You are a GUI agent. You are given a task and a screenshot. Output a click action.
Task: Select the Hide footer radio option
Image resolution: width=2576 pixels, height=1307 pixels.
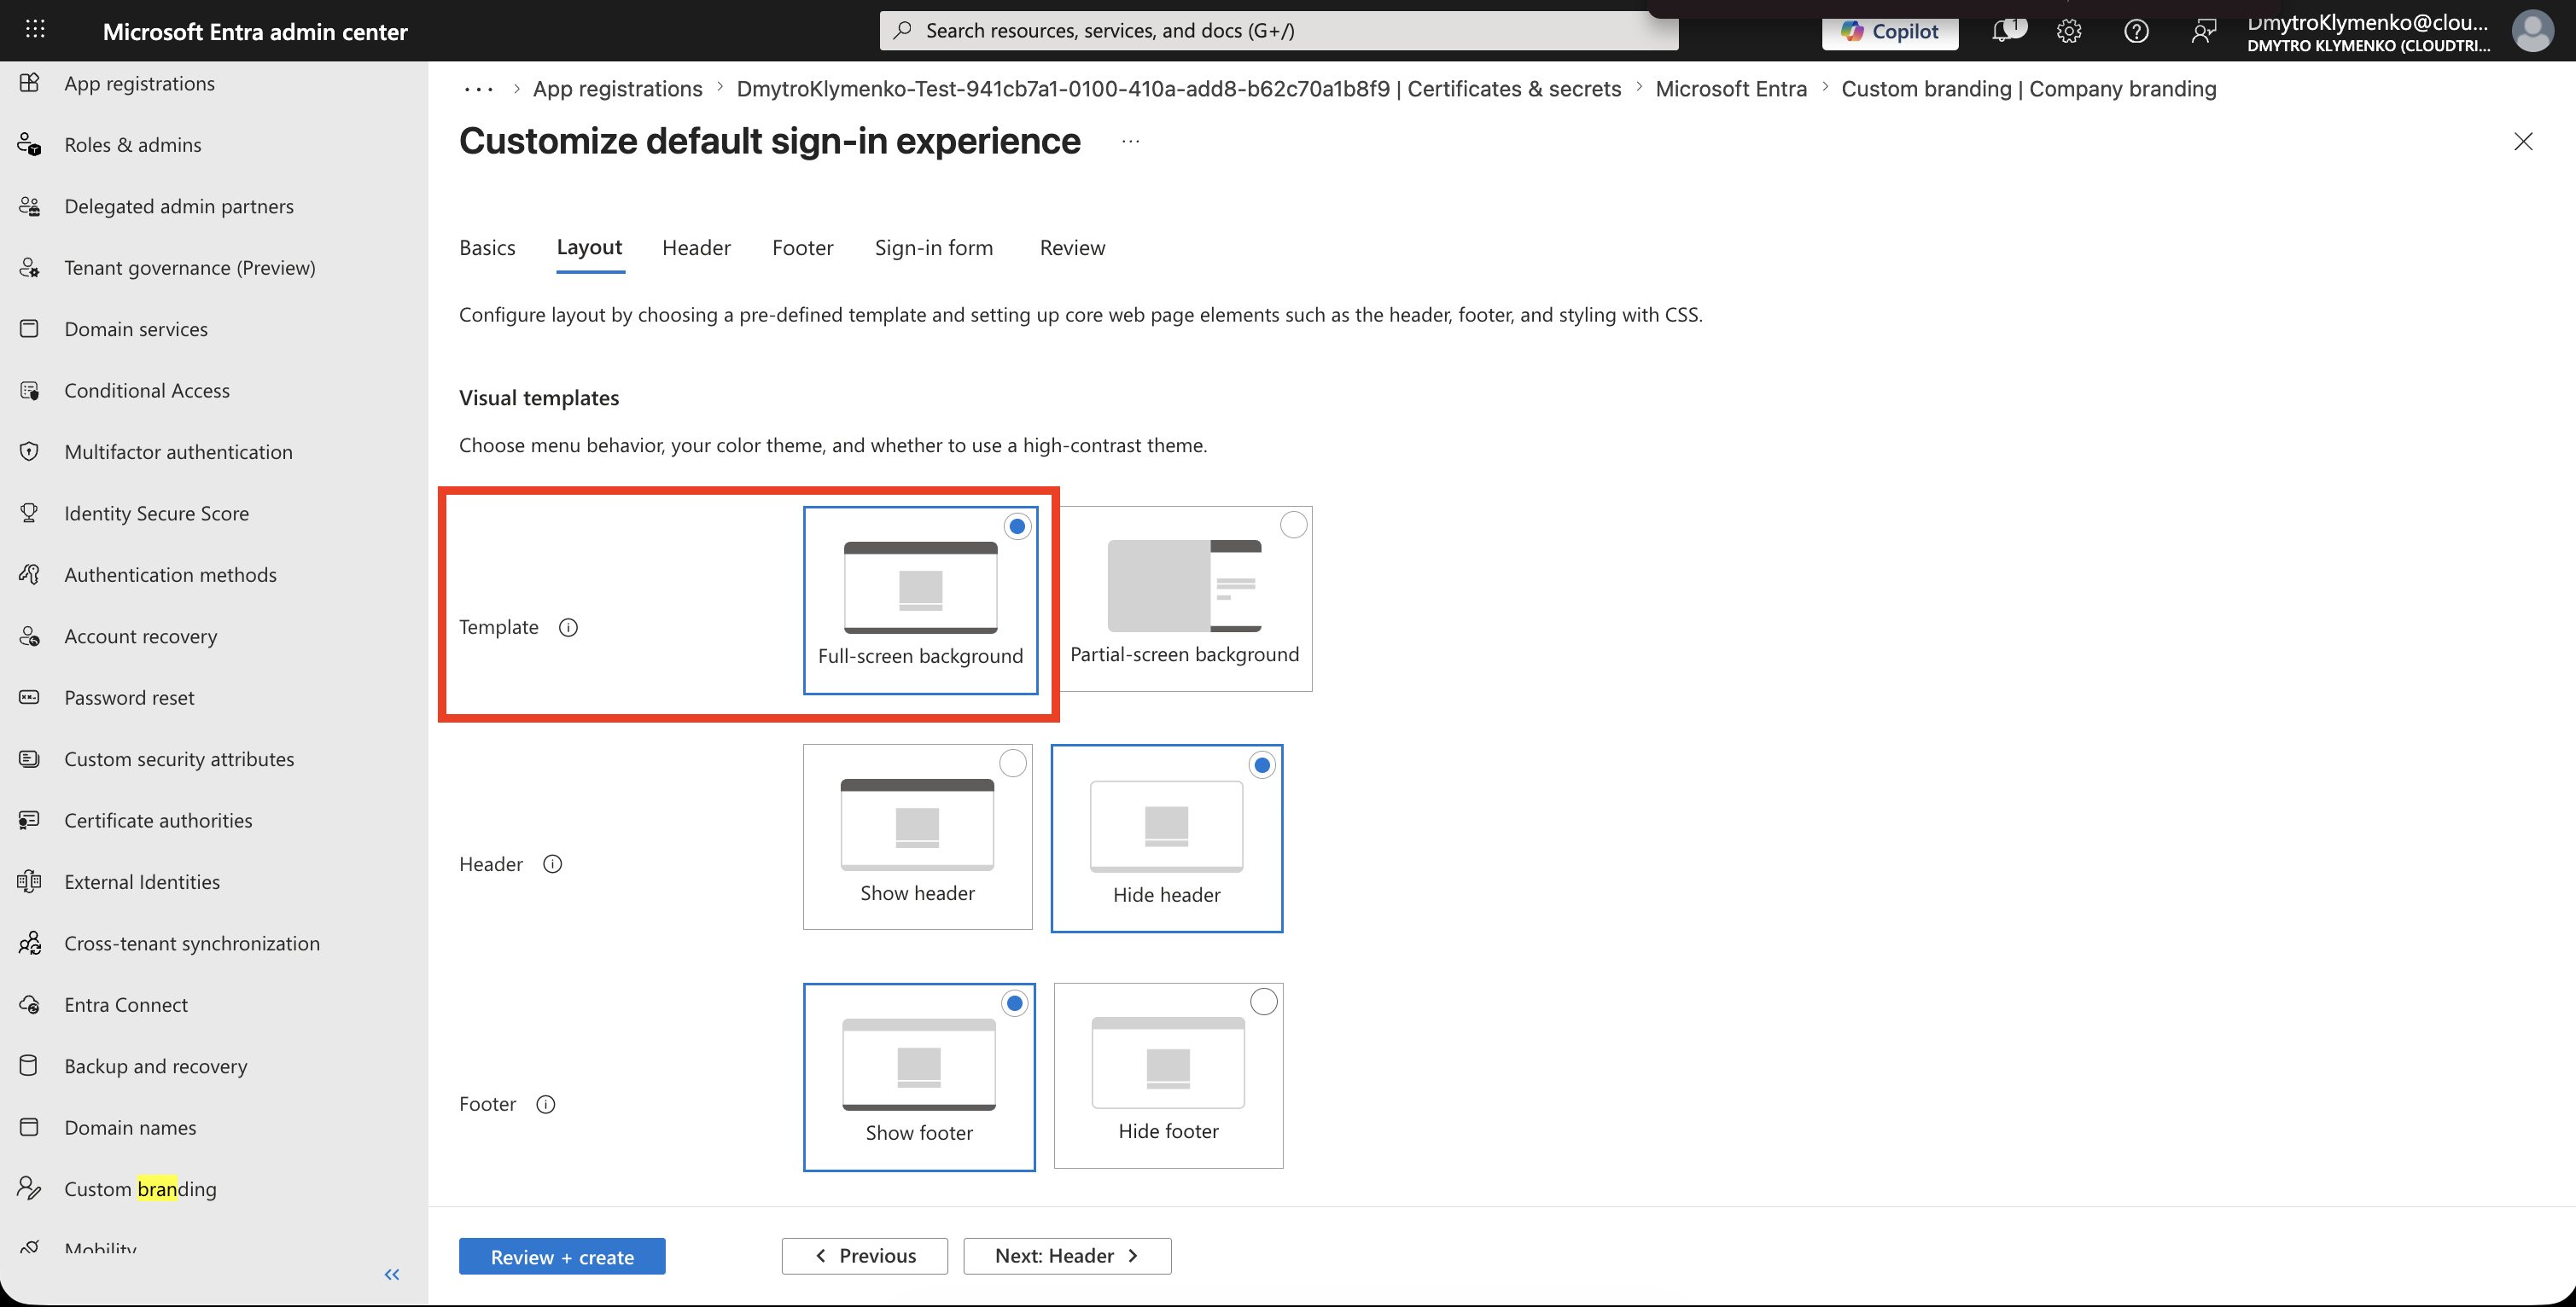[1264, 1002]
